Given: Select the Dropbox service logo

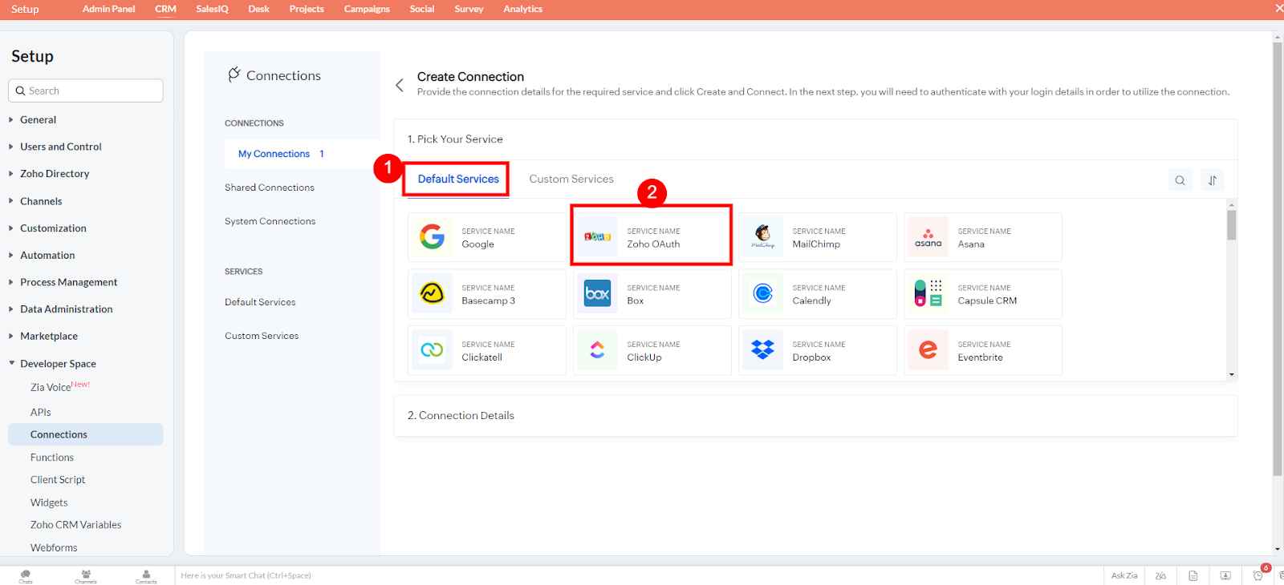Looking at the screenshot, I should coord(763,350).
